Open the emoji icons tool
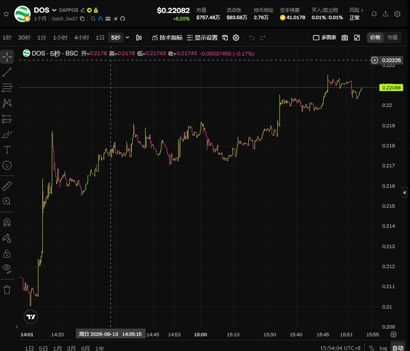Screen dimensions: 410x351 (x=7, y=165)
